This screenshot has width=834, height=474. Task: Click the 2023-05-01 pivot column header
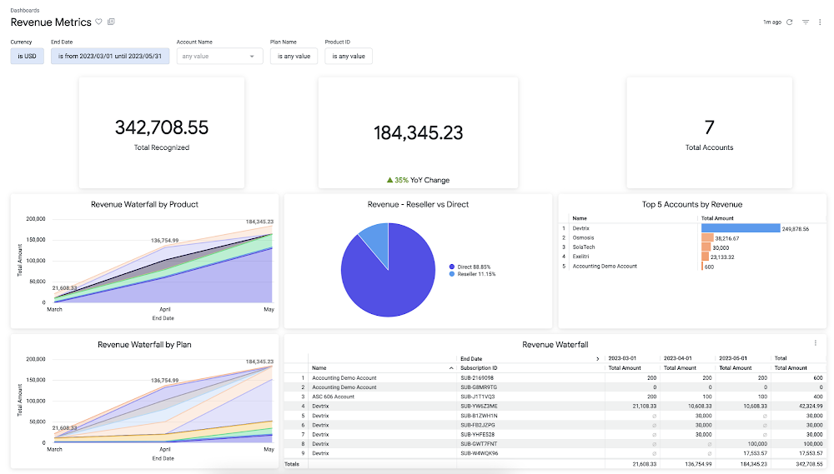point(733,358)
